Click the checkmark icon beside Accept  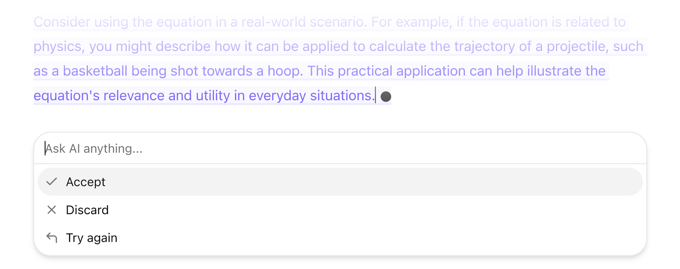[52, 182]
